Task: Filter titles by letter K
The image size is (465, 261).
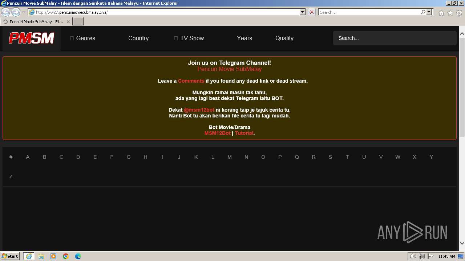Action: (196, 157)
